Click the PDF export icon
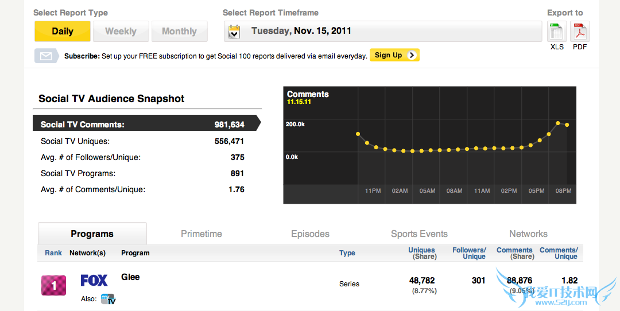Viewport: 620px width, 311px height. click(579, 31)
